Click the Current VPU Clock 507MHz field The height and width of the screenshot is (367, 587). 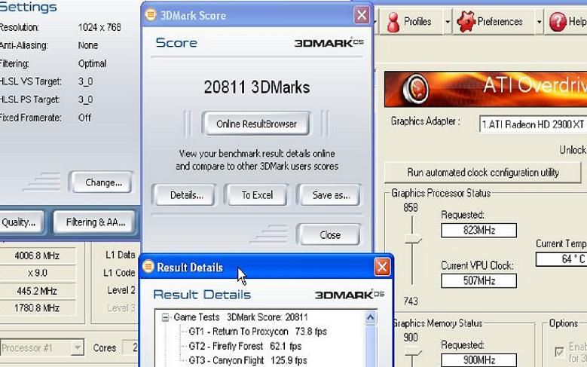tap(478, 280)
